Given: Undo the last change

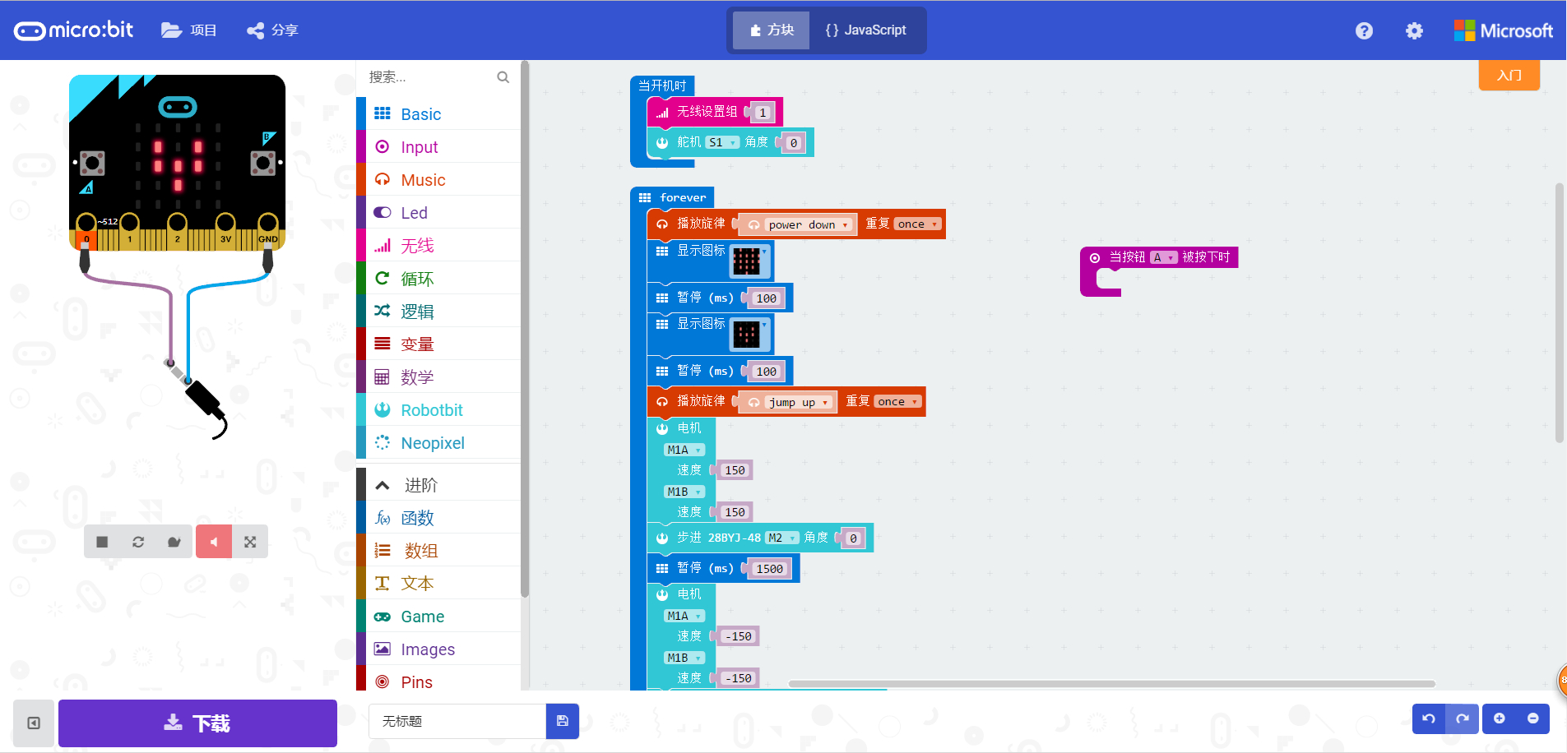Looking at the screenshot, I should (x=1429, y=718).
